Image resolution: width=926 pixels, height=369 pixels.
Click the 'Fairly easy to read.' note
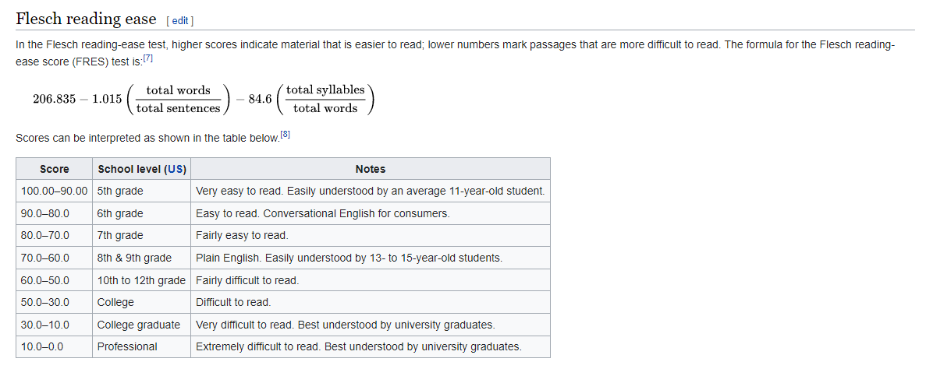[242, 236]
